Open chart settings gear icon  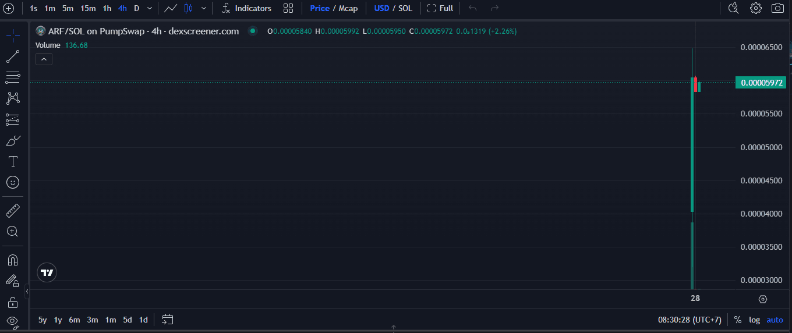[x=756, y=8]
